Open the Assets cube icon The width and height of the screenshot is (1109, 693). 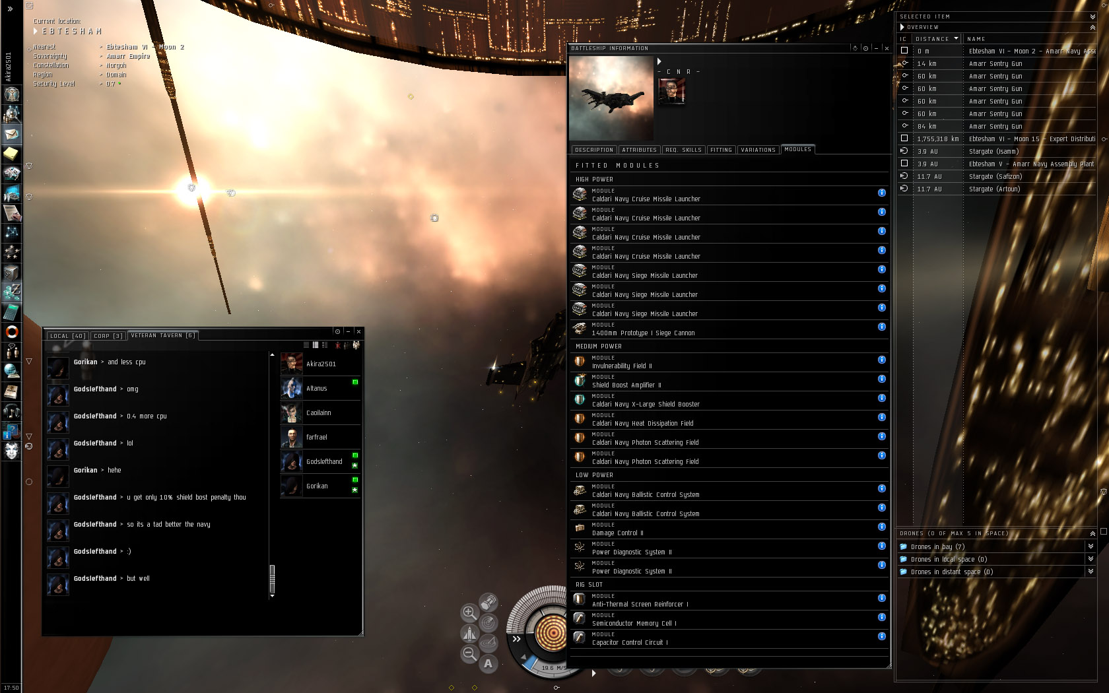[x=12, y=272]
